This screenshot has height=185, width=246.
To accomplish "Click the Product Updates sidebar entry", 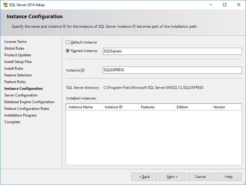I will click(17, 55).
